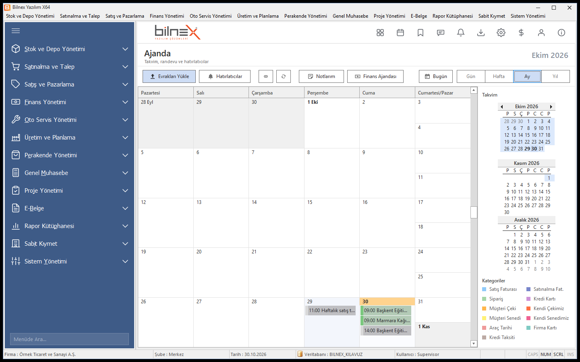
Task: Click the Oto Servis wrench icon
Action: click(x=16, y=119)
